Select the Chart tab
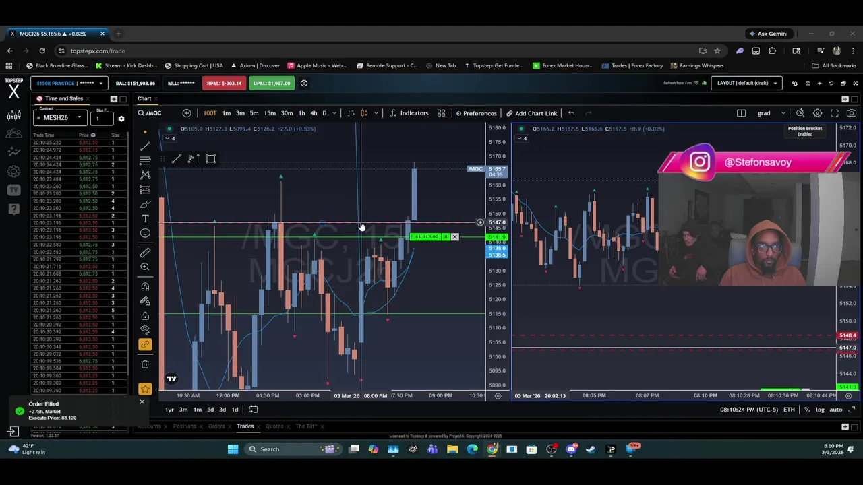Image resolution: width=863 pixels, height=485 pixels. click(144, 98)
